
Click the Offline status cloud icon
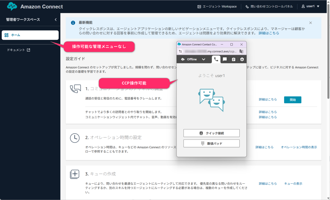pos(183,59)
